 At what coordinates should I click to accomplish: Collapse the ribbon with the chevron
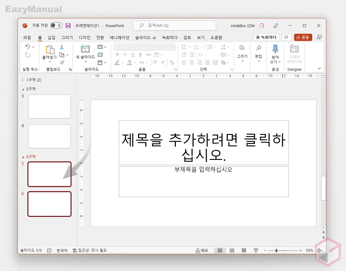click(319, 69)
